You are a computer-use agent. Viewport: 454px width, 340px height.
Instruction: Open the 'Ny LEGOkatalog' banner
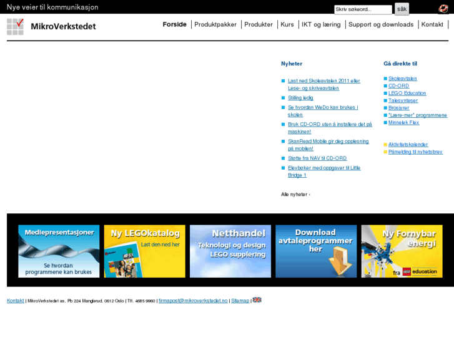pyautogui.click(x=144, y=251)
